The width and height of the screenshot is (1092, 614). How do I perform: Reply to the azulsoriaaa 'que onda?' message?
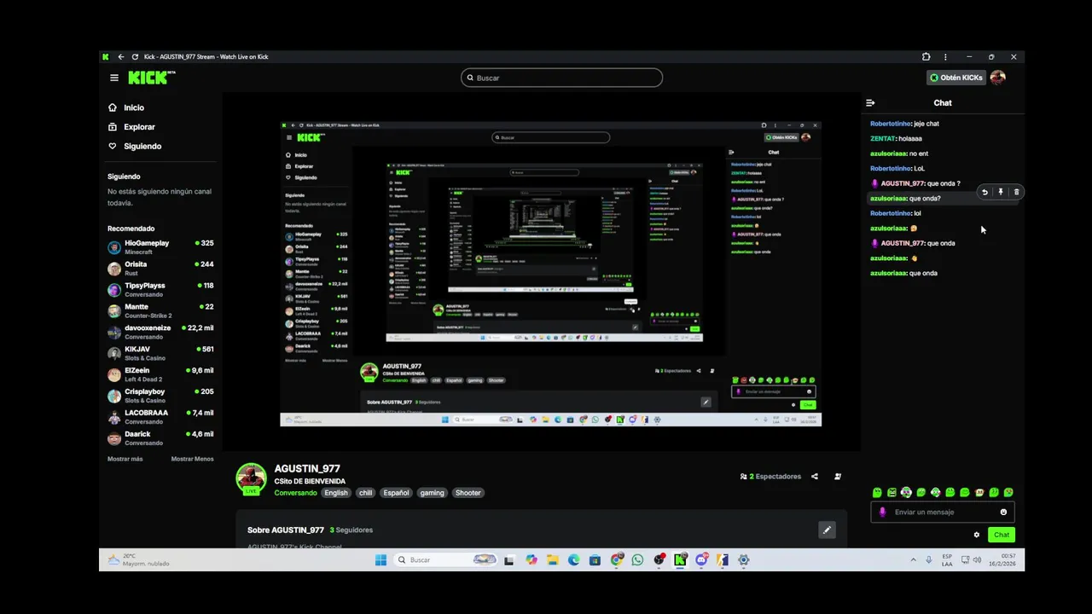tap(985, 192)
